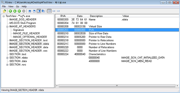This screenshot has width=180, height=93.
Task: Click the Description column header
Action: 105,16
